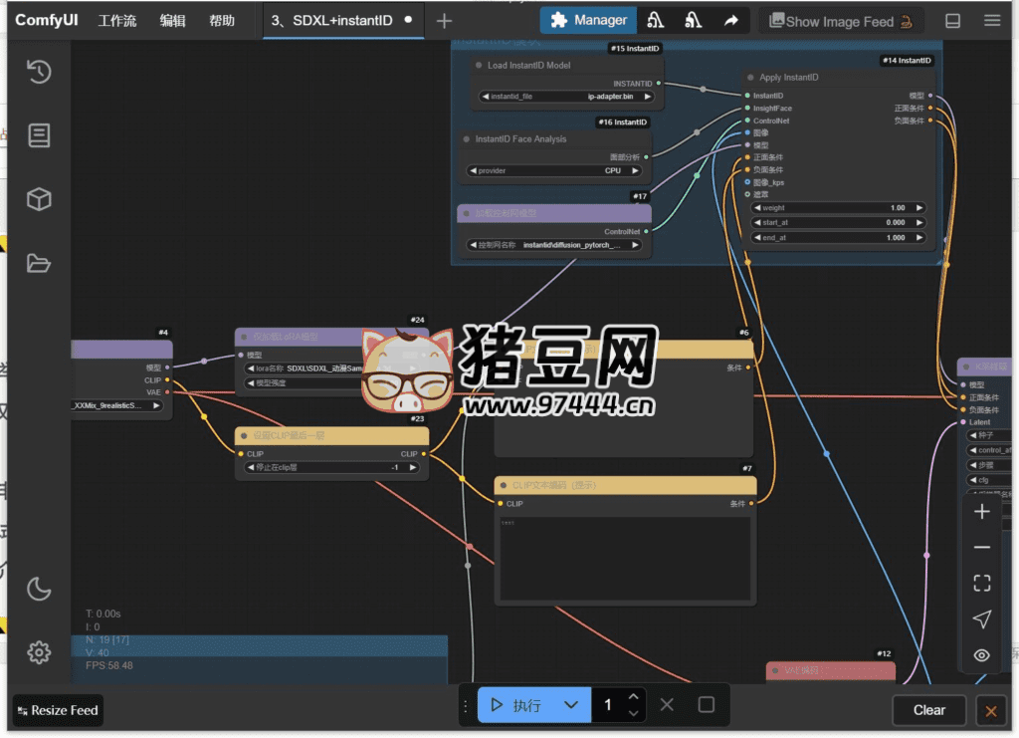Zoom in with the plus icon
This screenshot has width=1019, height=738.
pyautogui.click(x=981, y=512)
